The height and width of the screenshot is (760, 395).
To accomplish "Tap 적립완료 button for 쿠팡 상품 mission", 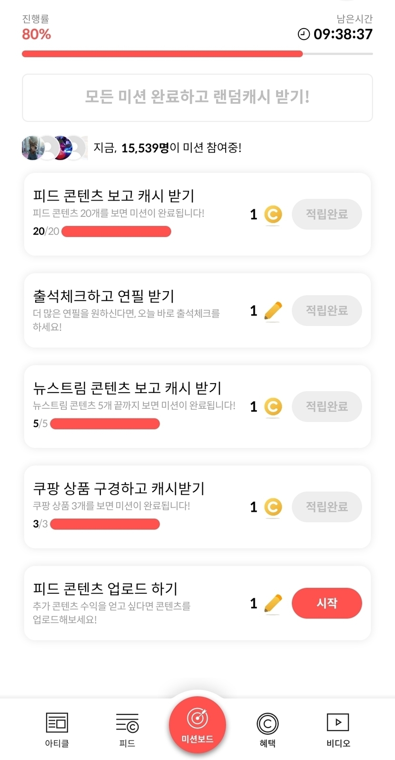I will 327,507.
